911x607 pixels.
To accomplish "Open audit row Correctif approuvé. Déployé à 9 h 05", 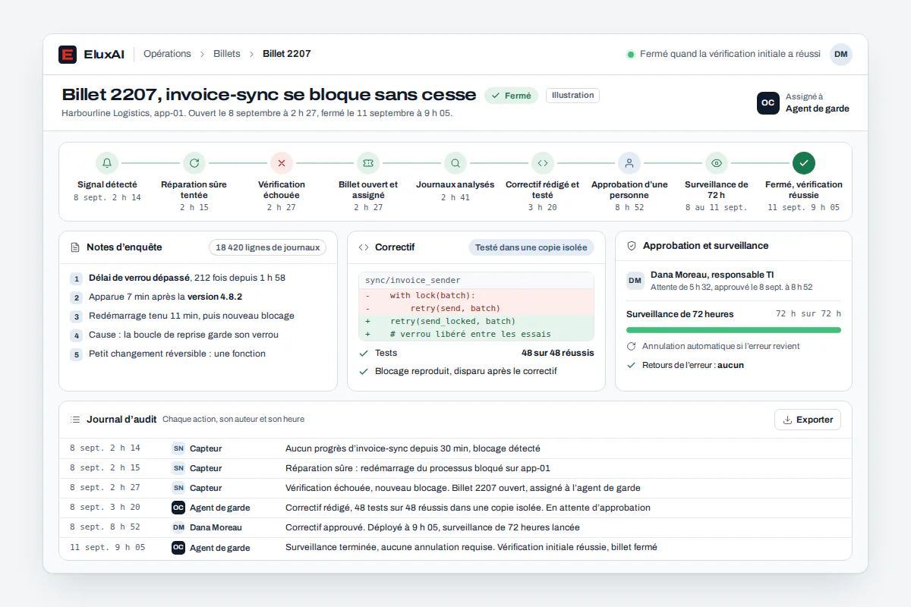I will pyautogui.click(x=455, y=527).
